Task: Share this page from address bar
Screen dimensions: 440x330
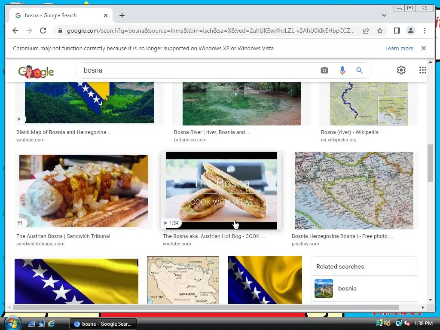Action: pyautogui.click(x=366, y=31)
